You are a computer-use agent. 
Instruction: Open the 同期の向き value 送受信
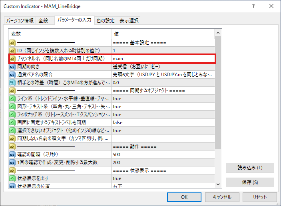click(x=163, y=67)
